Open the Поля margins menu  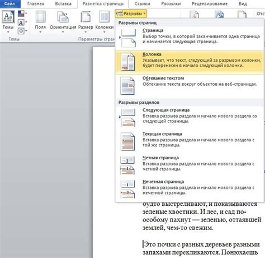pos(40,22)
